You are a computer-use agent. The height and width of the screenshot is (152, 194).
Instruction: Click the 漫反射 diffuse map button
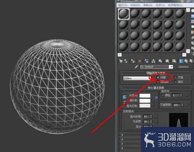[x=153, y=100]
